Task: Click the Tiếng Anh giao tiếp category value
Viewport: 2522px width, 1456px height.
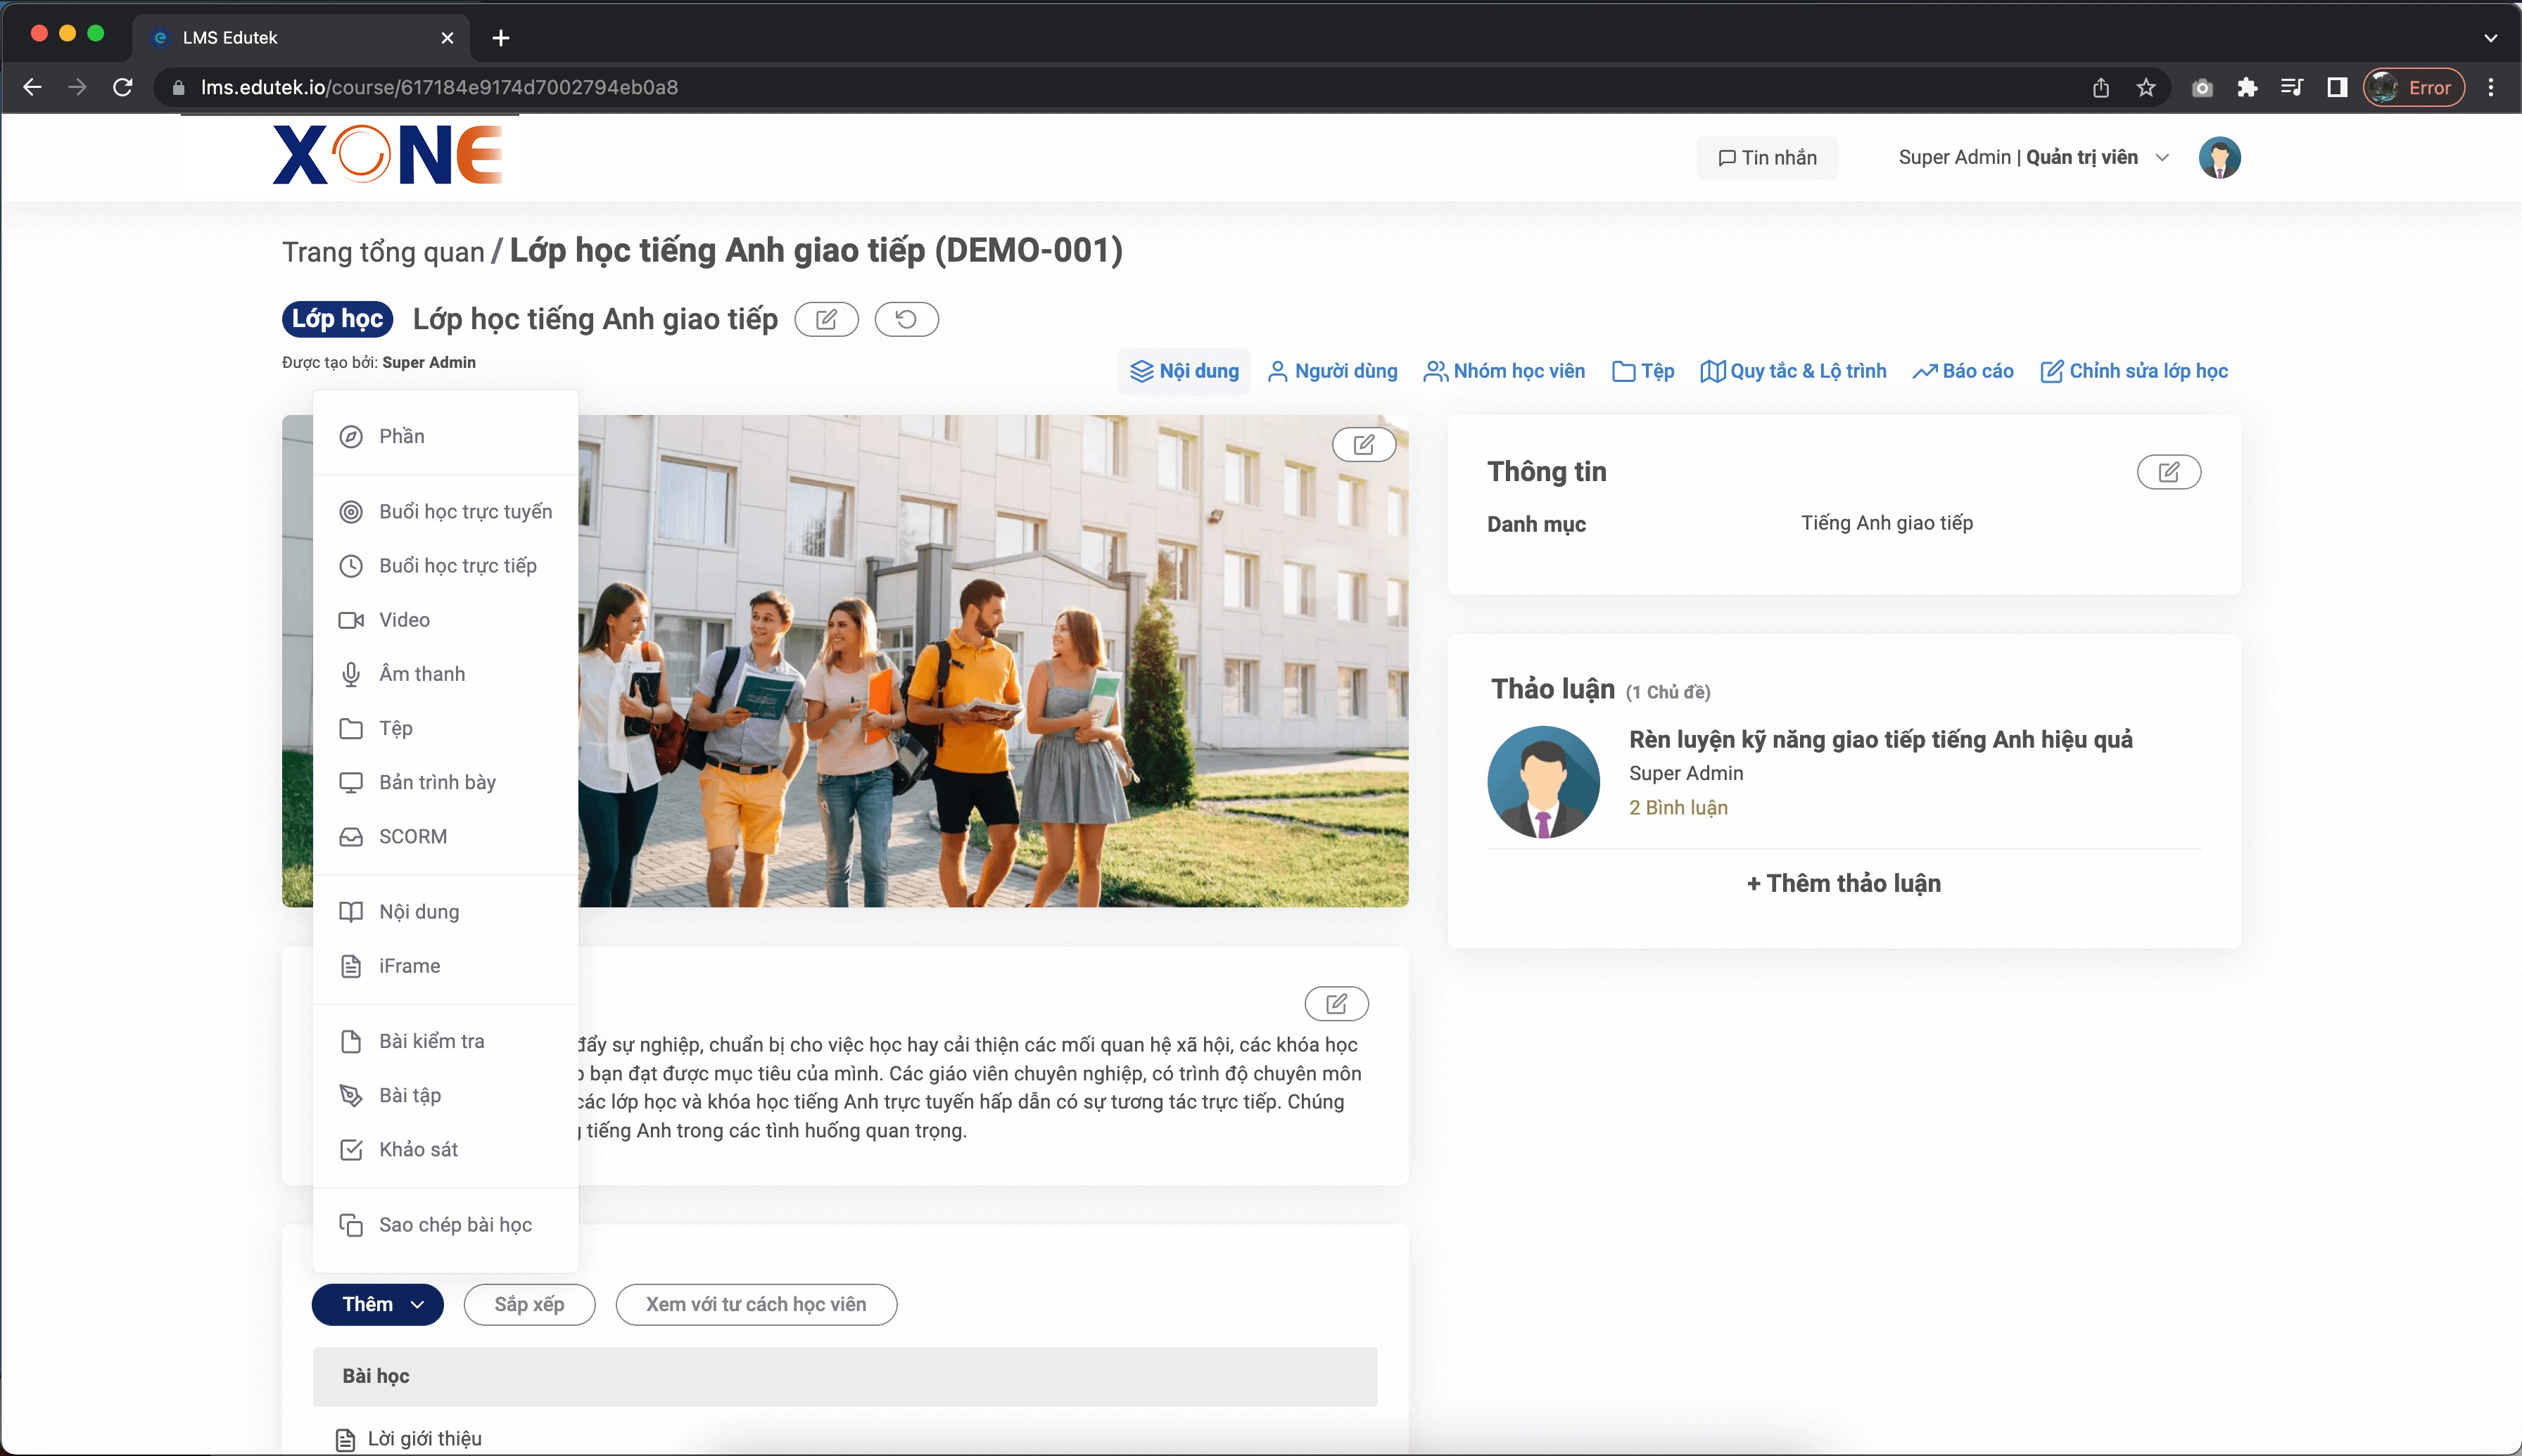Action: point(1887,523)
